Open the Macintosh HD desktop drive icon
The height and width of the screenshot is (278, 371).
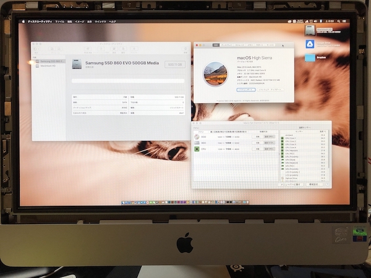click(x=310, y=30)
